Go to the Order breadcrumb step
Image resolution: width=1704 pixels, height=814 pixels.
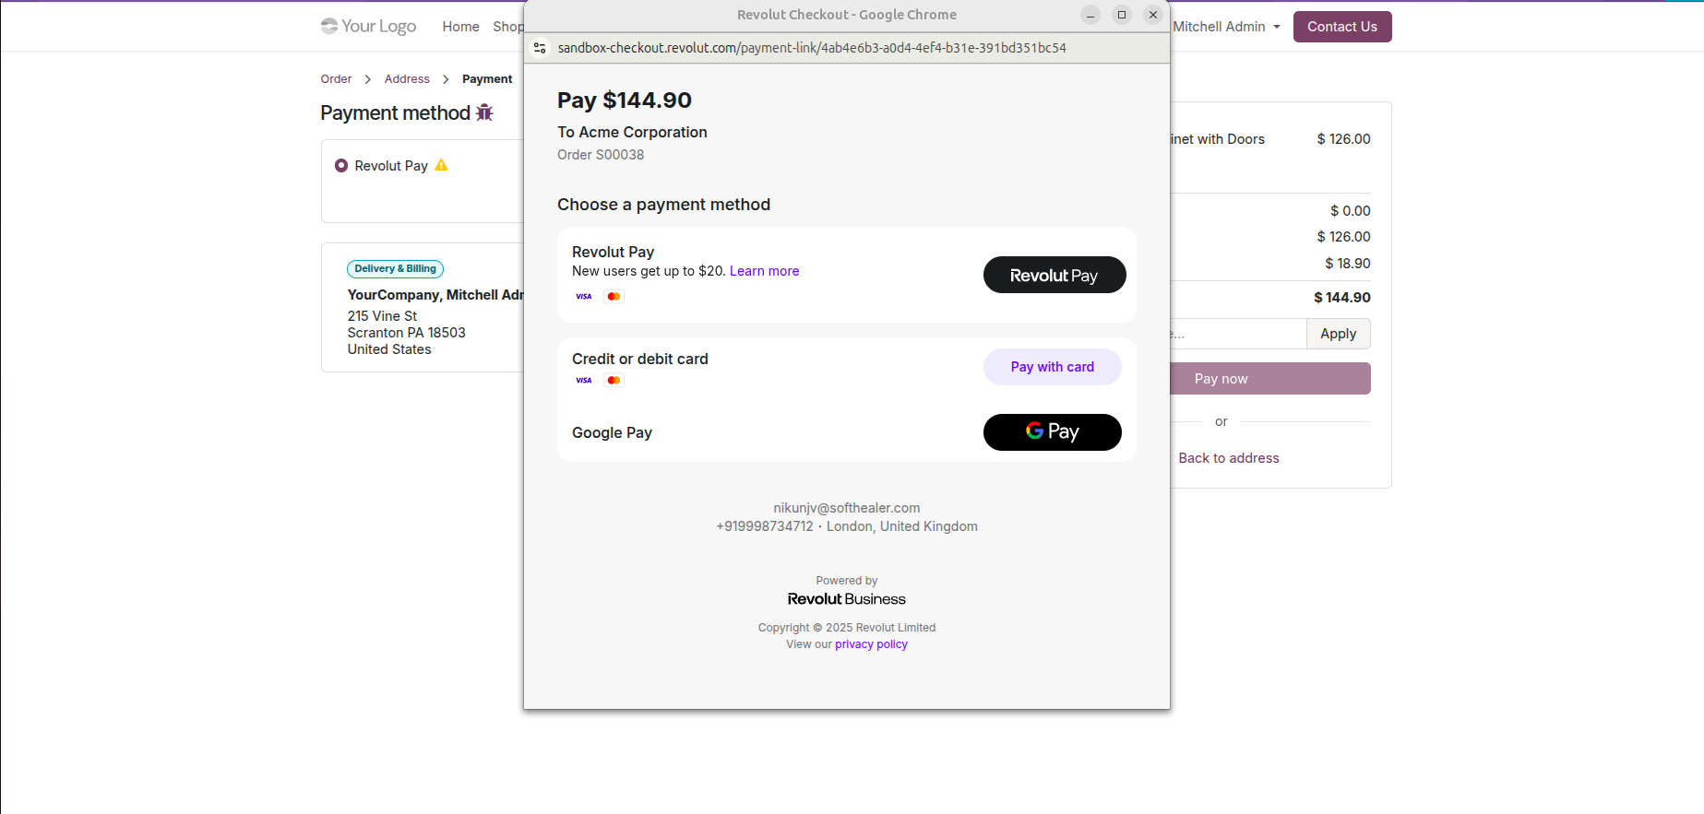[x=336, y=79]
